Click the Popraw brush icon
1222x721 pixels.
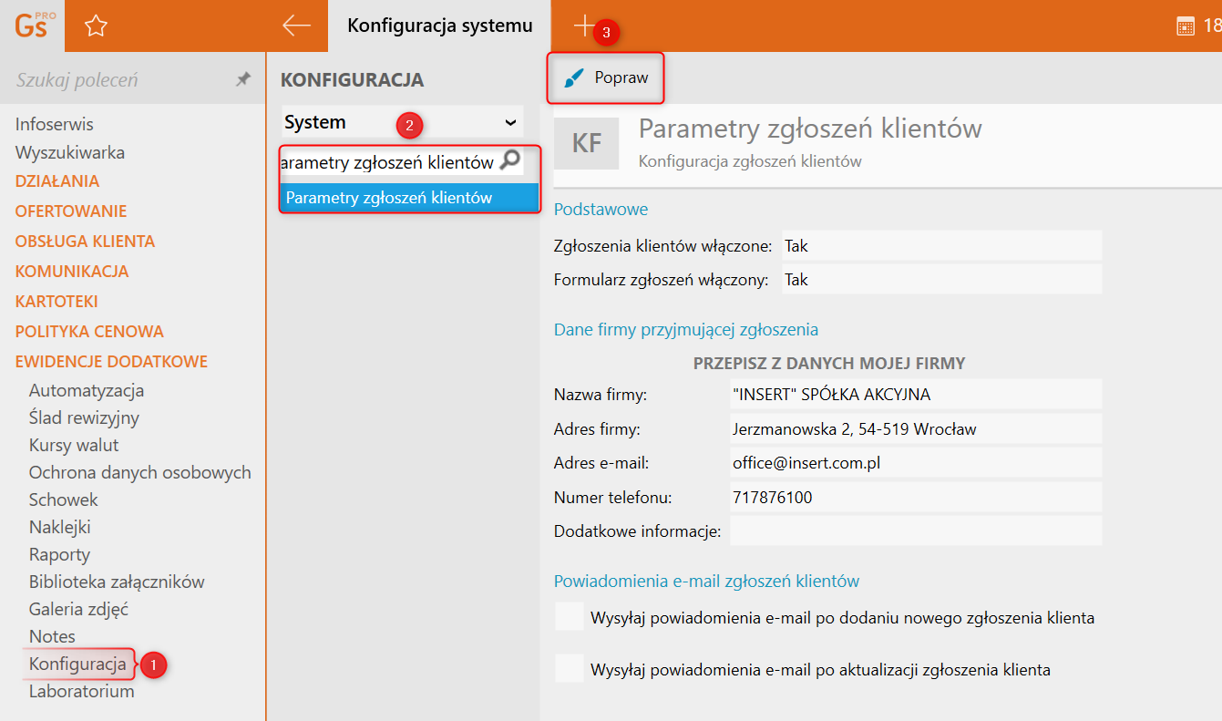573,78
